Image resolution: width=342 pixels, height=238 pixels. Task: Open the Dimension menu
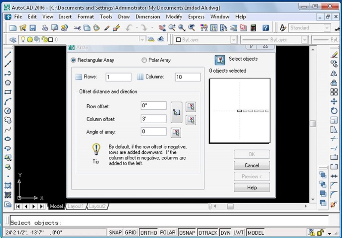click(148, 17)
